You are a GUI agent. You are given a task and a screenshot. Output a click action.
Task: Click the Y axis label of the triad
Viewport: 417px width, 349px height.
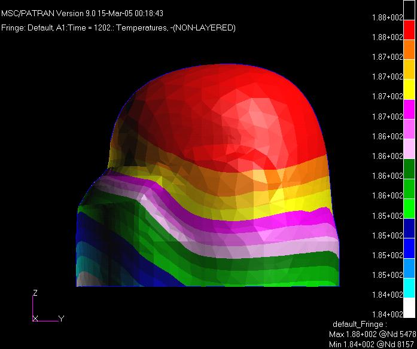61,319
